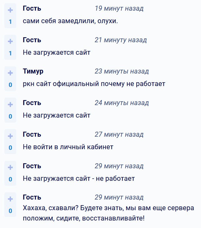The image size is (201, 228).
Task: Upvote "Не войти в личный кабинет" comment
Action: pos(10,136)
